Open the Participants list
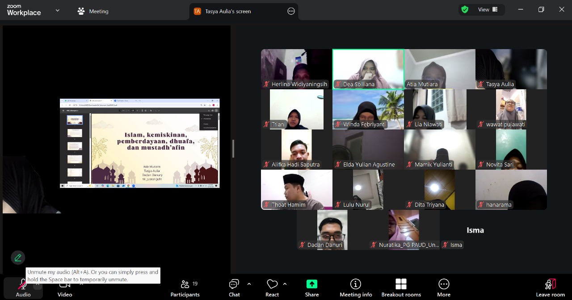This screenshot has height=300, width=572. tap(185, 288)
